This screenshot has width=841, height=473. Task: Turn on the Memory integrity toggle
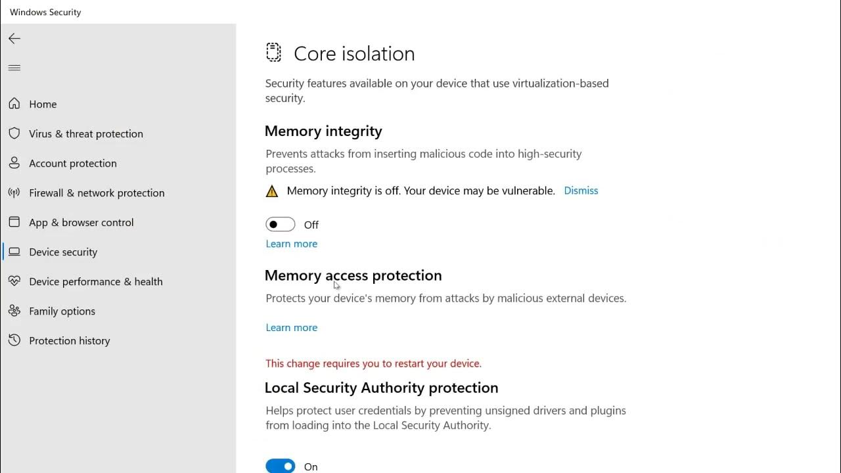(x=281, y=225)
